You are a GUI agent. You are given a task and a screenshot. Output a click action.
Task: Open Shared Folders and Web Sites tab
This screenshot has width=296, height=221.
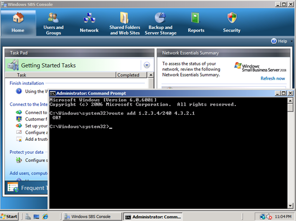coord(125,24)
